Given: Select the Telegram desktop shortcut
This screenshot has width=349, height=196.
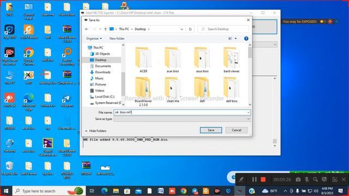Looking at the screenshot, I should point(67,100).
